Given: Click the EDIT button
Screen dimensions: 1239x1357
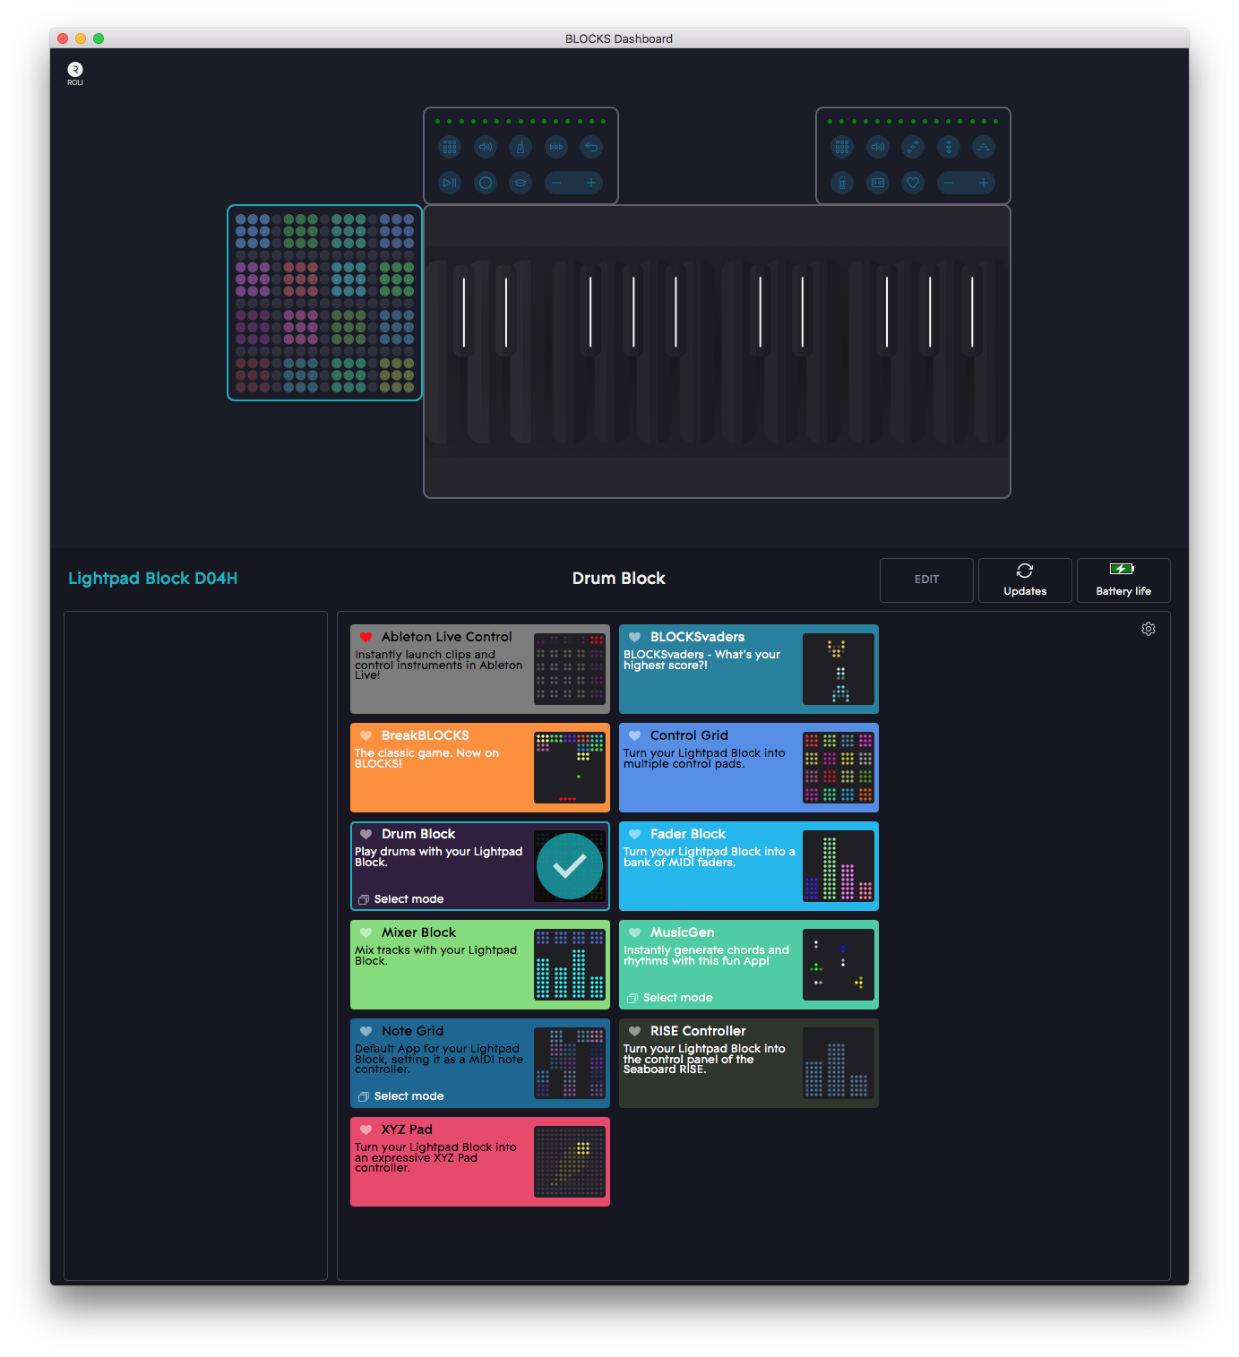Looking at the screenshot, I should 926,580.
